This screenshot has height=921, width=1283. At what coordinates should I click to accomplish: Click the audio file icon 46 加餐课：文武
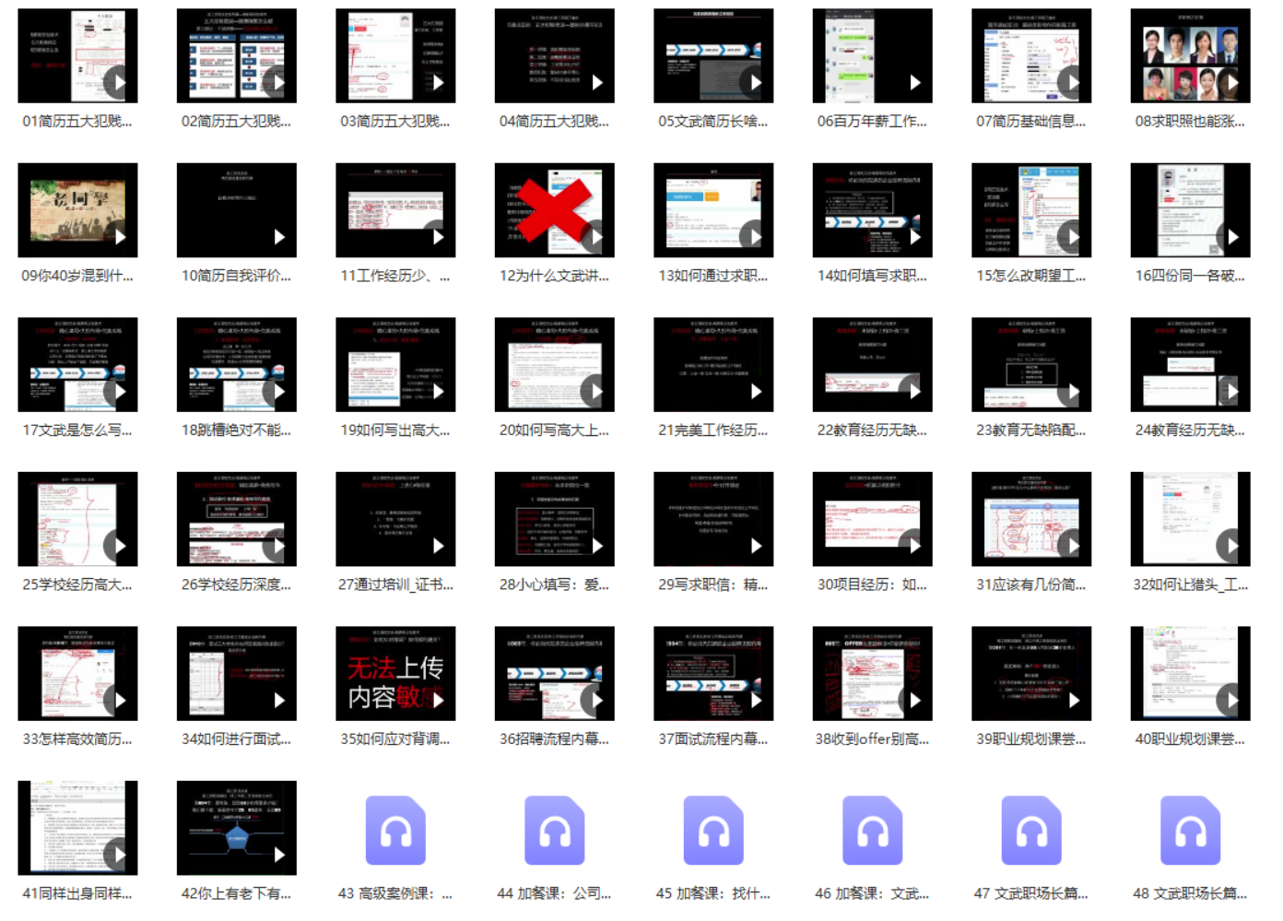tap(872, 831)
